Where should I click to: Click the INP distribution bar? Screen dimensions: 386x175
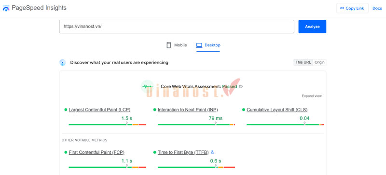click(x=196, y=125)
